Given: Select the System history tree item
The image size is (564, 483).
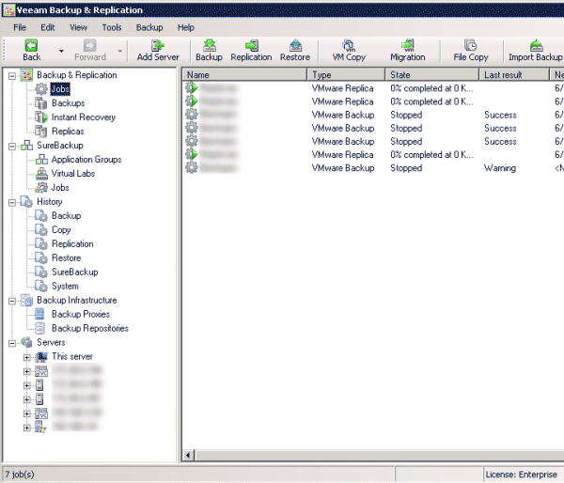Looking at the screenshot, I should click(x=65, y=286).
